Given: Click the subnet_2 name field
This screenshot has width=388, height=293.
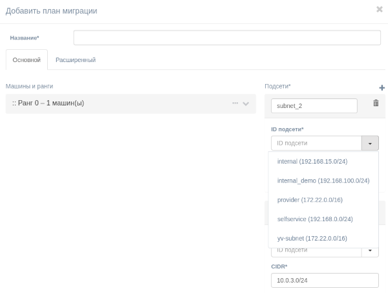Looking at the screenshot, I should 314,105.
